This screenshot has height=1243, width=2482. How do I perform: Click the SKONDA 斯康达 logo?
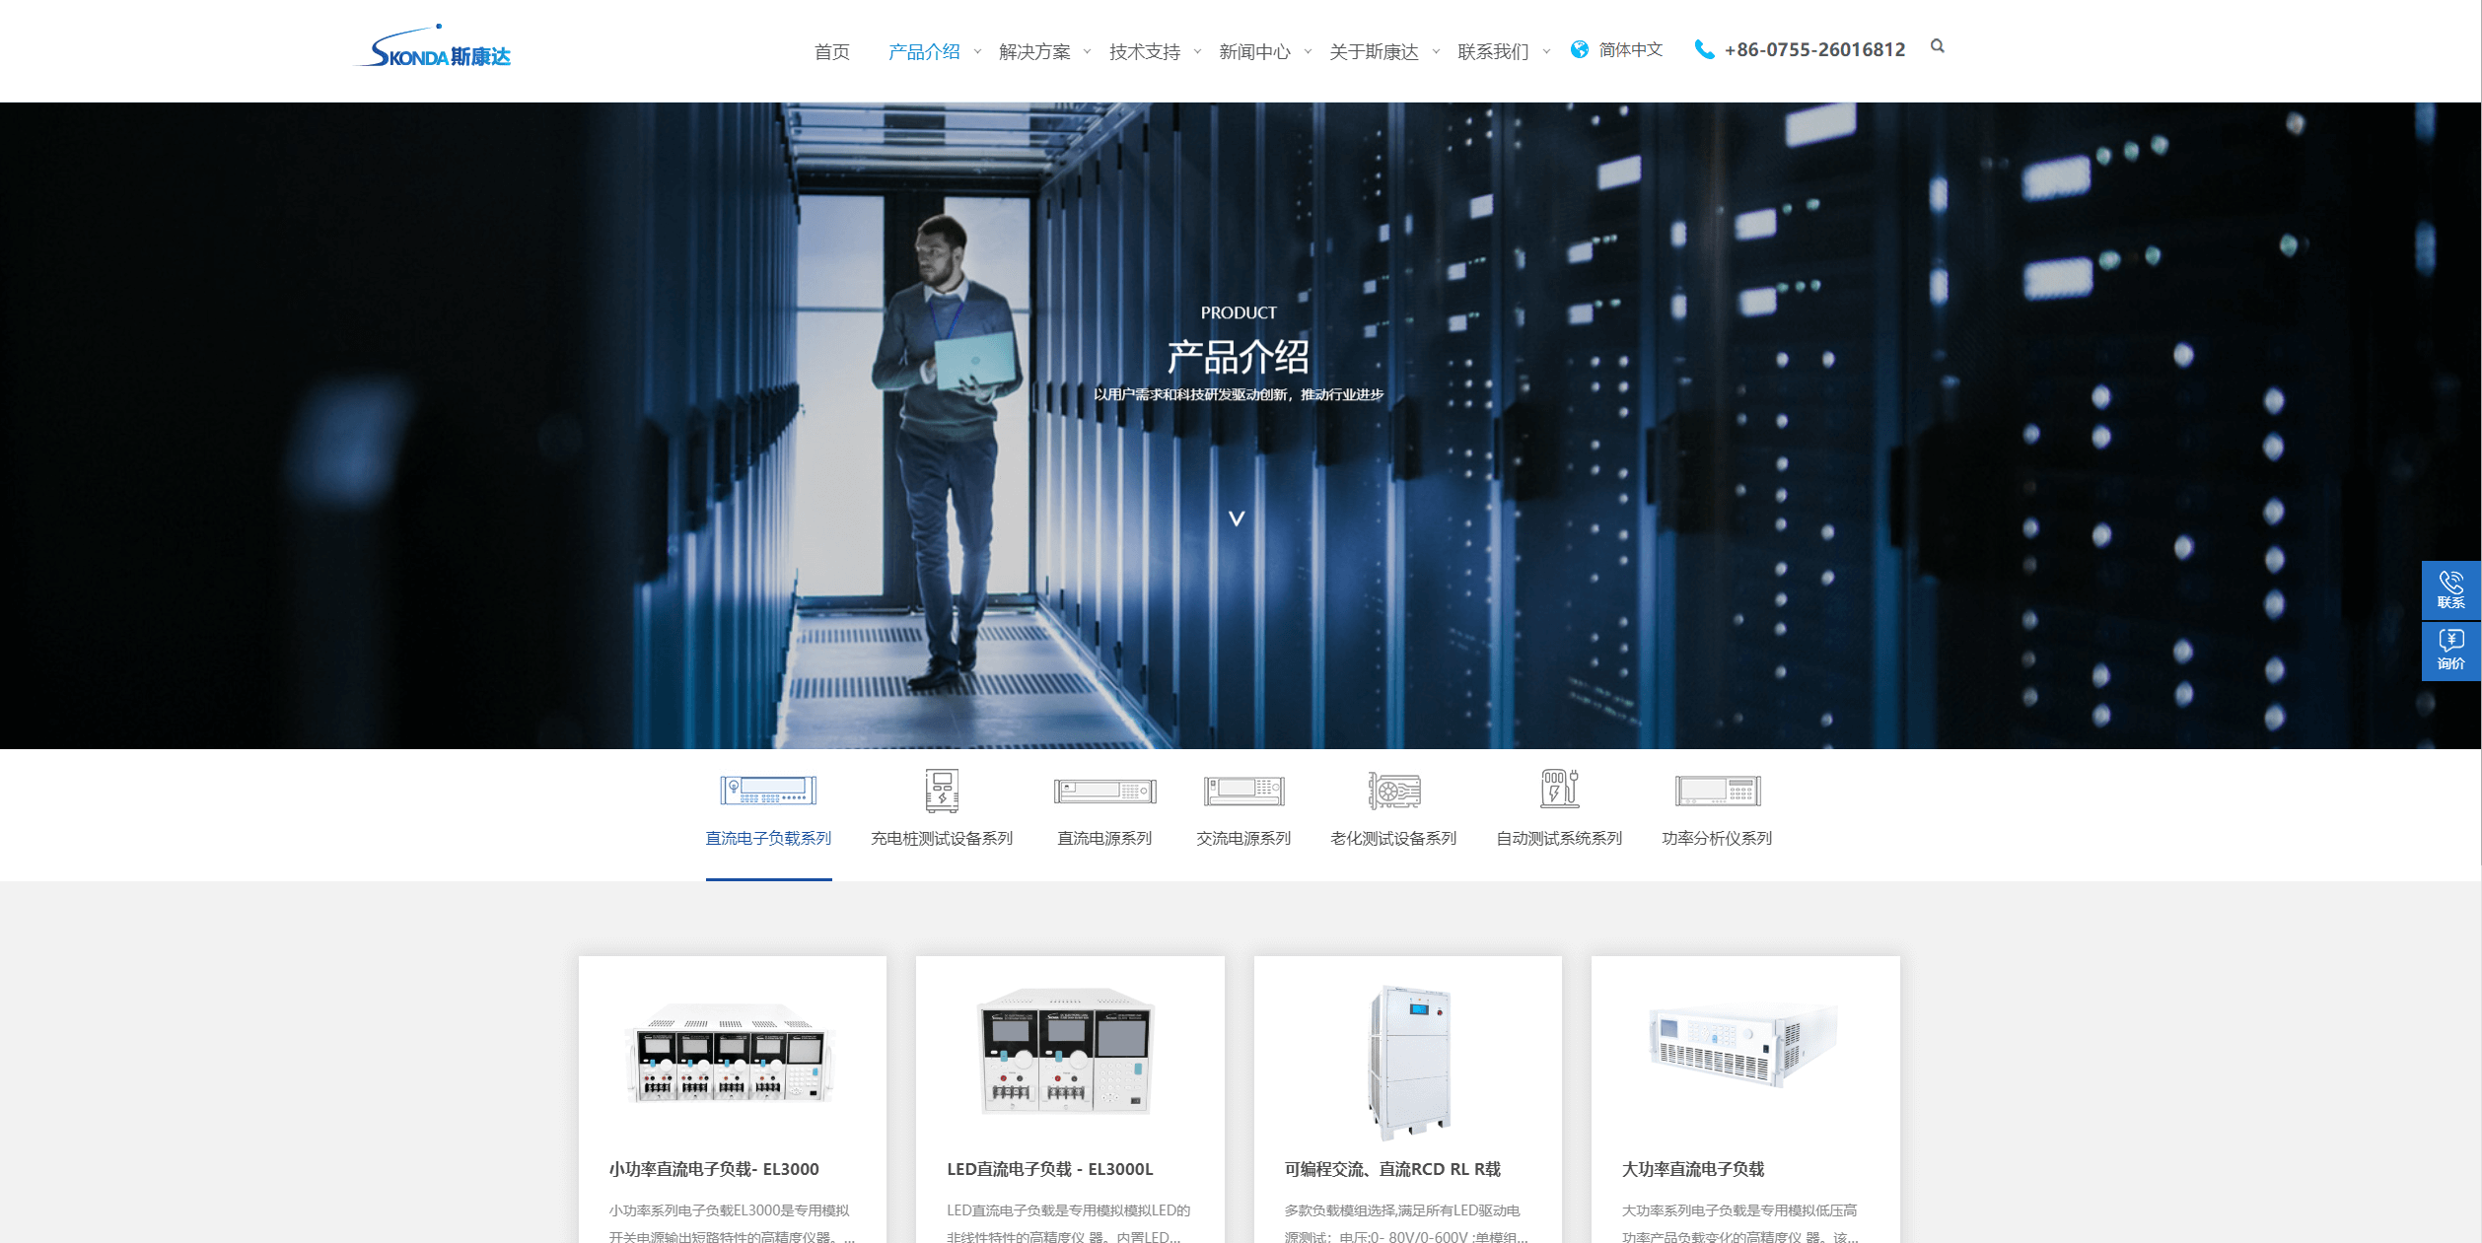pyautogui.click(x=435, y=49)
